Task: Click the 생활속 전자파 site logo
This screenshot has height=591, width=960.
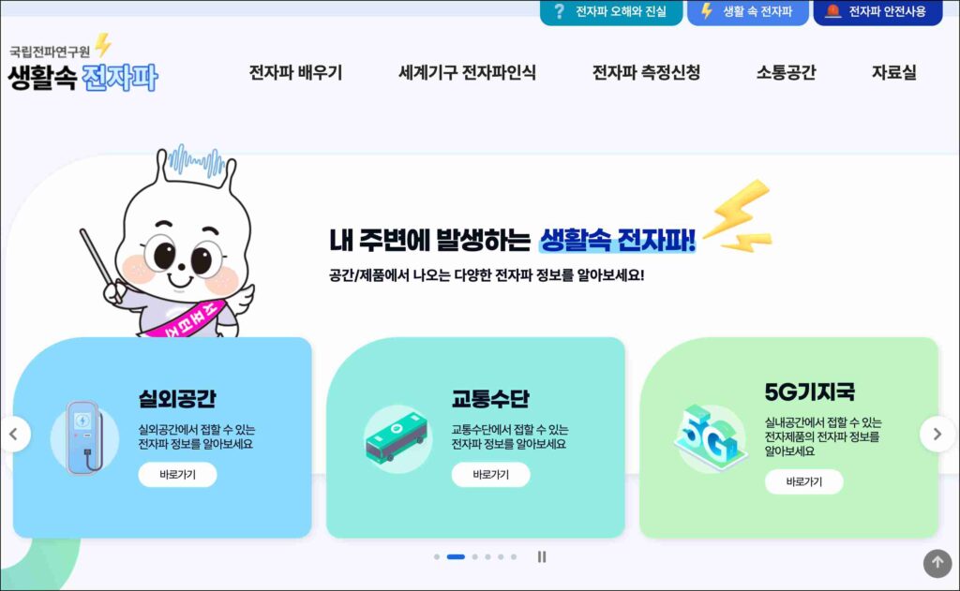Action: click(83, 64)
